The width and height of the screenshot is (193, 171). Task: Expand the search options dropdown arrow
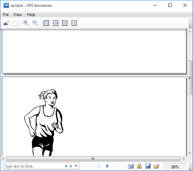[76, 166]
